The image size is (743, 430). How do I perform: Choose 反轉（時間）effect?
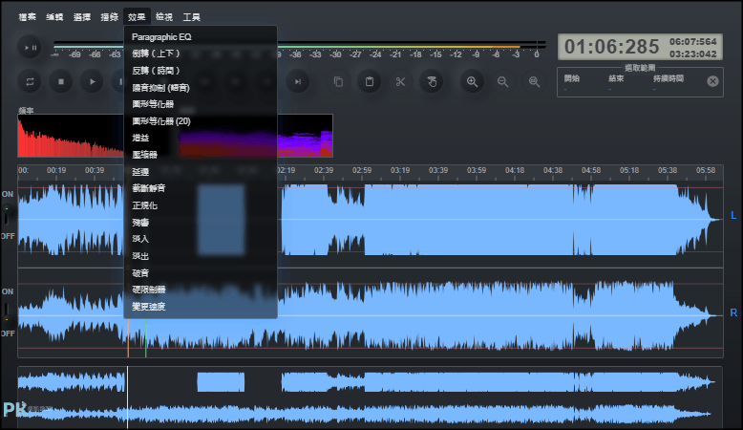pyautogui.click(x=201, y=71)
